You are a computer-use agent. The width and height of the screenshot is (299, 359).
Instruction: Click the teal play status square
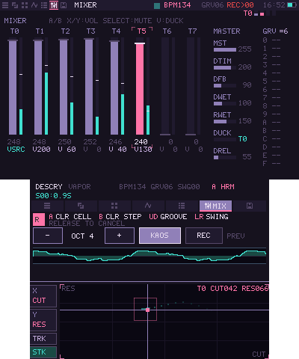coord(157,6)
